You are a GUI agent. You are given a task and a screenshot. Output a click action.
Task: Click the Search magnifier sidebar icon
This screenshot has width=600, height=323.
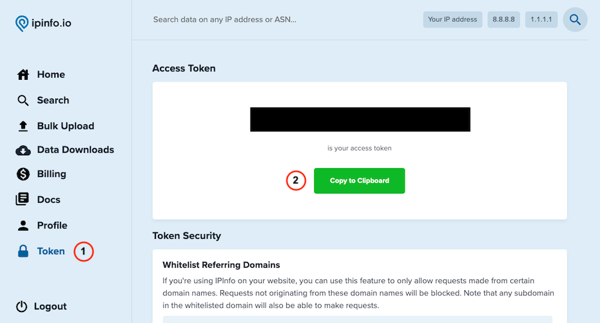click(23, 100)
